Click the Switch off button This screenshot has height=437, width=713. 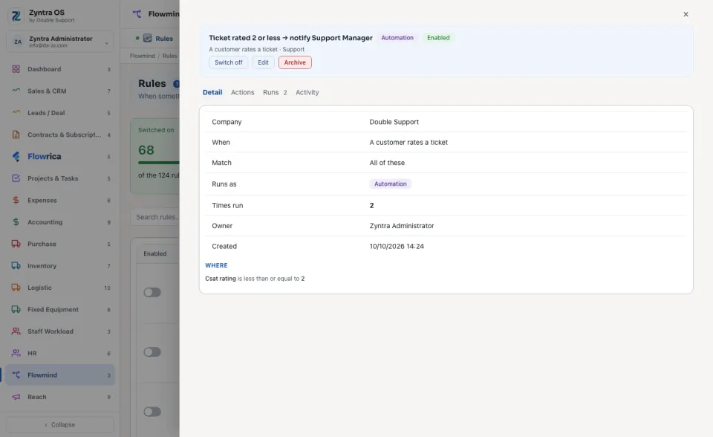point(228,62)
